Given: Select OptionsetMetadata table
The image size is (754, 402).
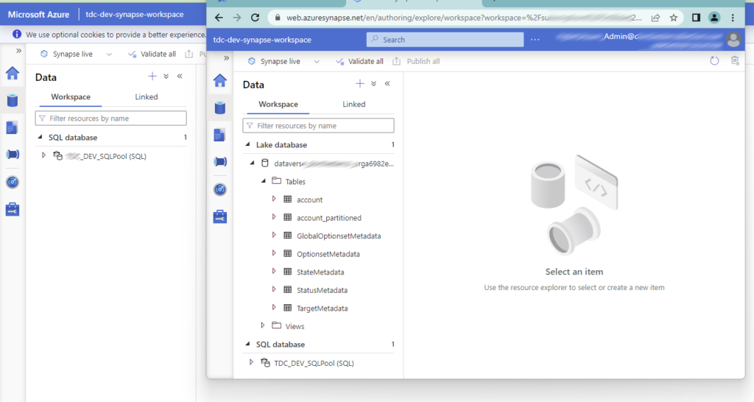Looking at the screenshot, I should coord(328,254).
